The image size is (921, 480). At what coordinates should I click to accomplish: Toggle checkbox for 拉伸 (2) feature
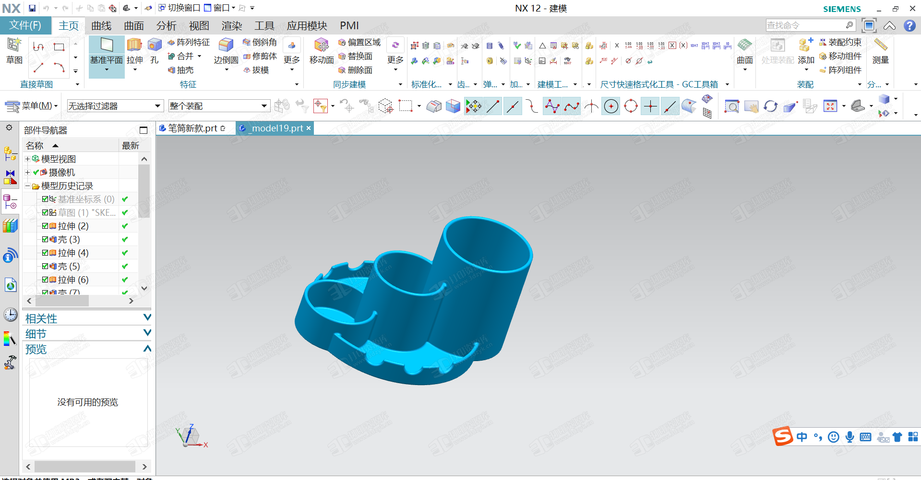[x=45, y=226]
